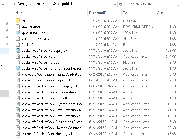Click the PDB File type cell
The height and width of the screenshot is (138, 179).
(129, 62)
